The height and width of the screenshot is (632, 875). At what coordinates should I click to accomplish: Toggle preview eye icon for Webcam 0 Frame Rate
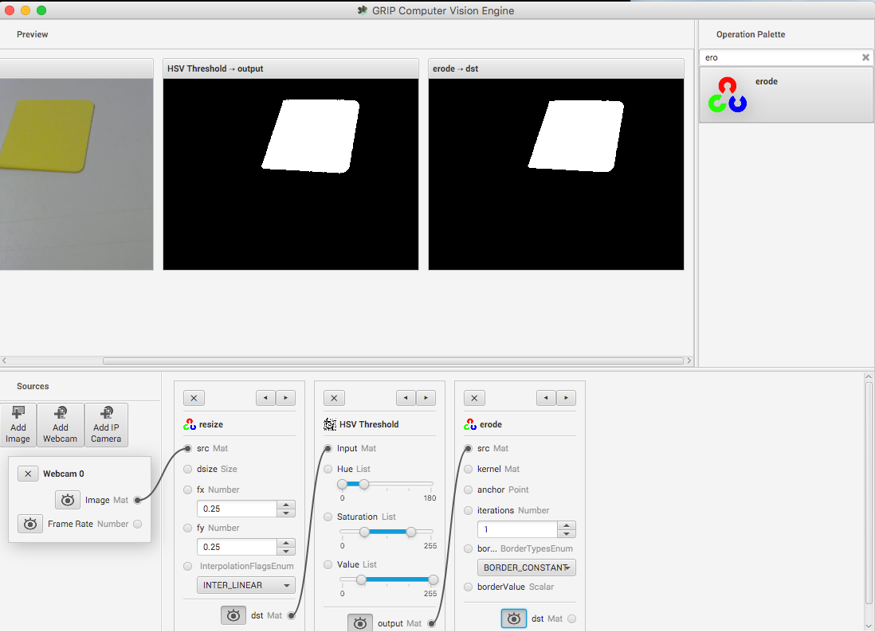coord(30,523)
